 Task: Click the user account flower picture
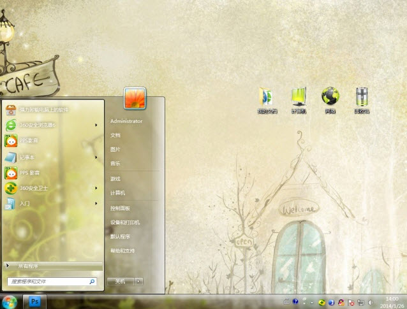coord(135,98)
